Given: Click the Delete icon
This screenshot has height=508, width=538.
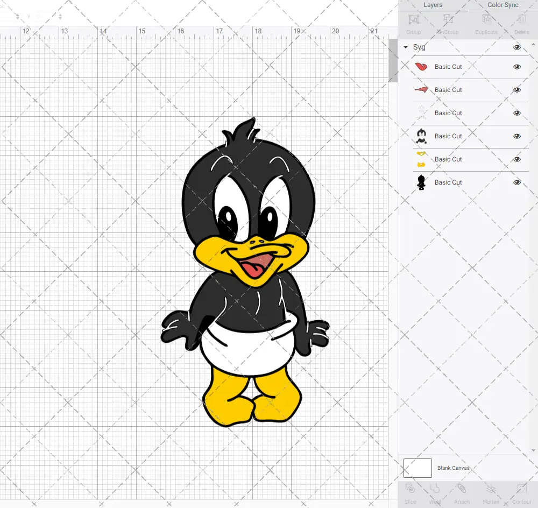Looking at the screenshot, I should 522,19.
